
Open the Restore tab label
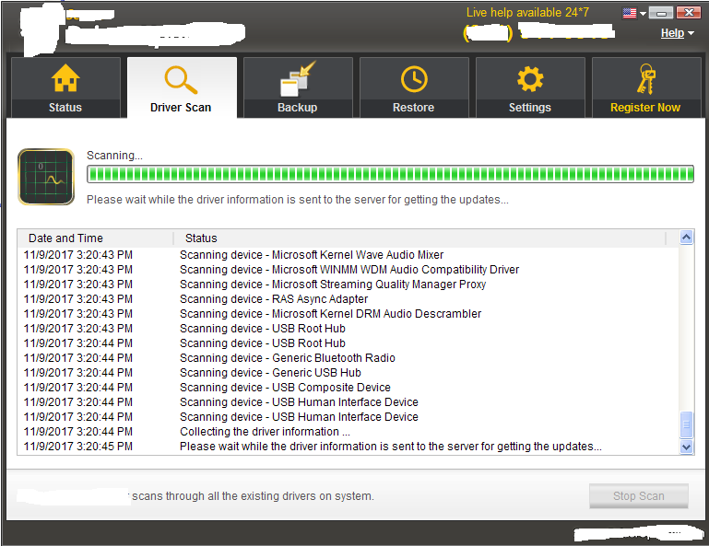(414, 108)
